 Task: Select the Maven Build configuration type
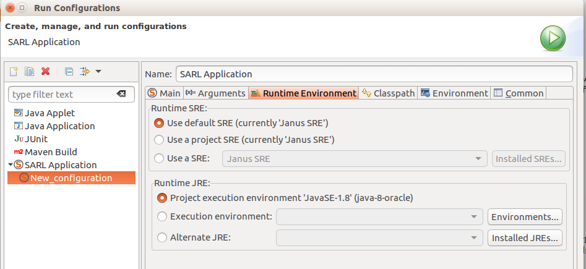(45, 152)
